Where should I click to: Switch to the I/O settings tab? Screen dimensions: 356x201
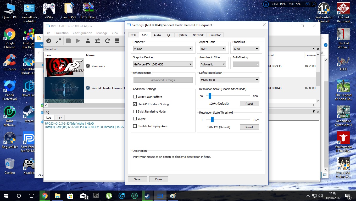(169, 35)
